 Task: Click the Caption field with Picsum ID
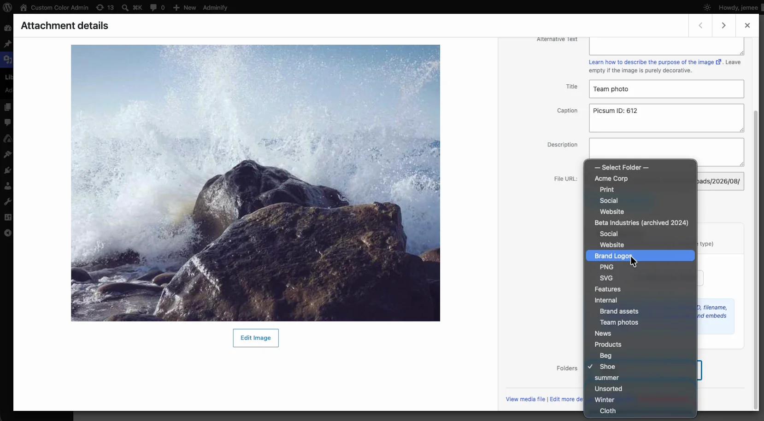[666, 118]
